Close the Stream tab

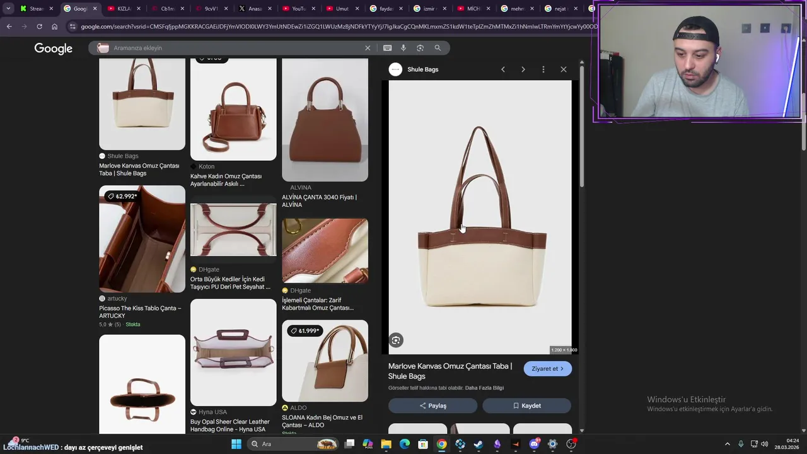[52, 9]
